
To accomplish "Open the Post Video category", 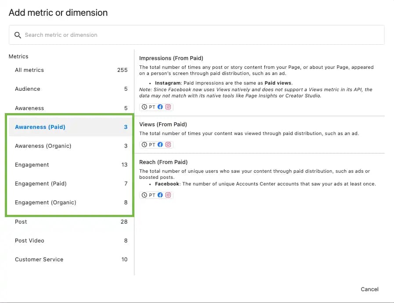I will tap(29, 240).
